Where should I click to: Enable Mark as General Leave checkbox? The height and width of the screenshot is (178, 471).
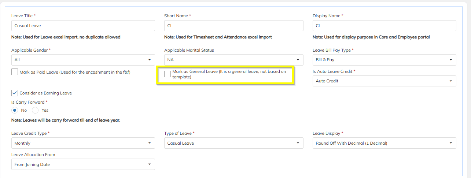168,74
